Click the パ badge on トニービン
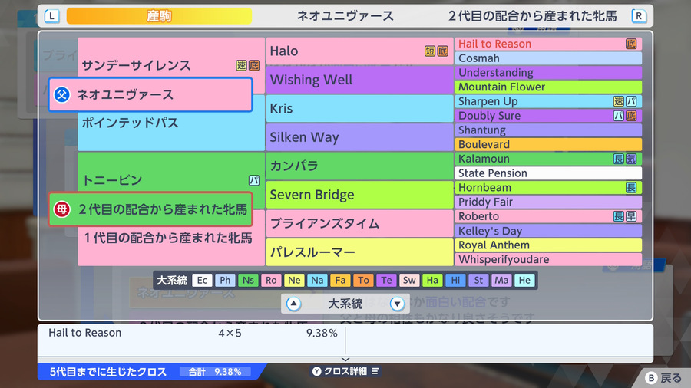This screenshot has width=691, height=388. tap(254, 180)
